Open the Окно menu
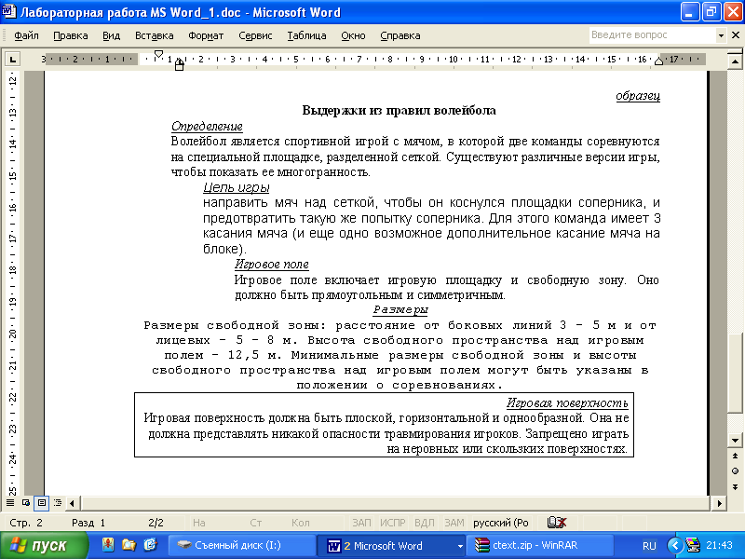 [x=353, y=35]
